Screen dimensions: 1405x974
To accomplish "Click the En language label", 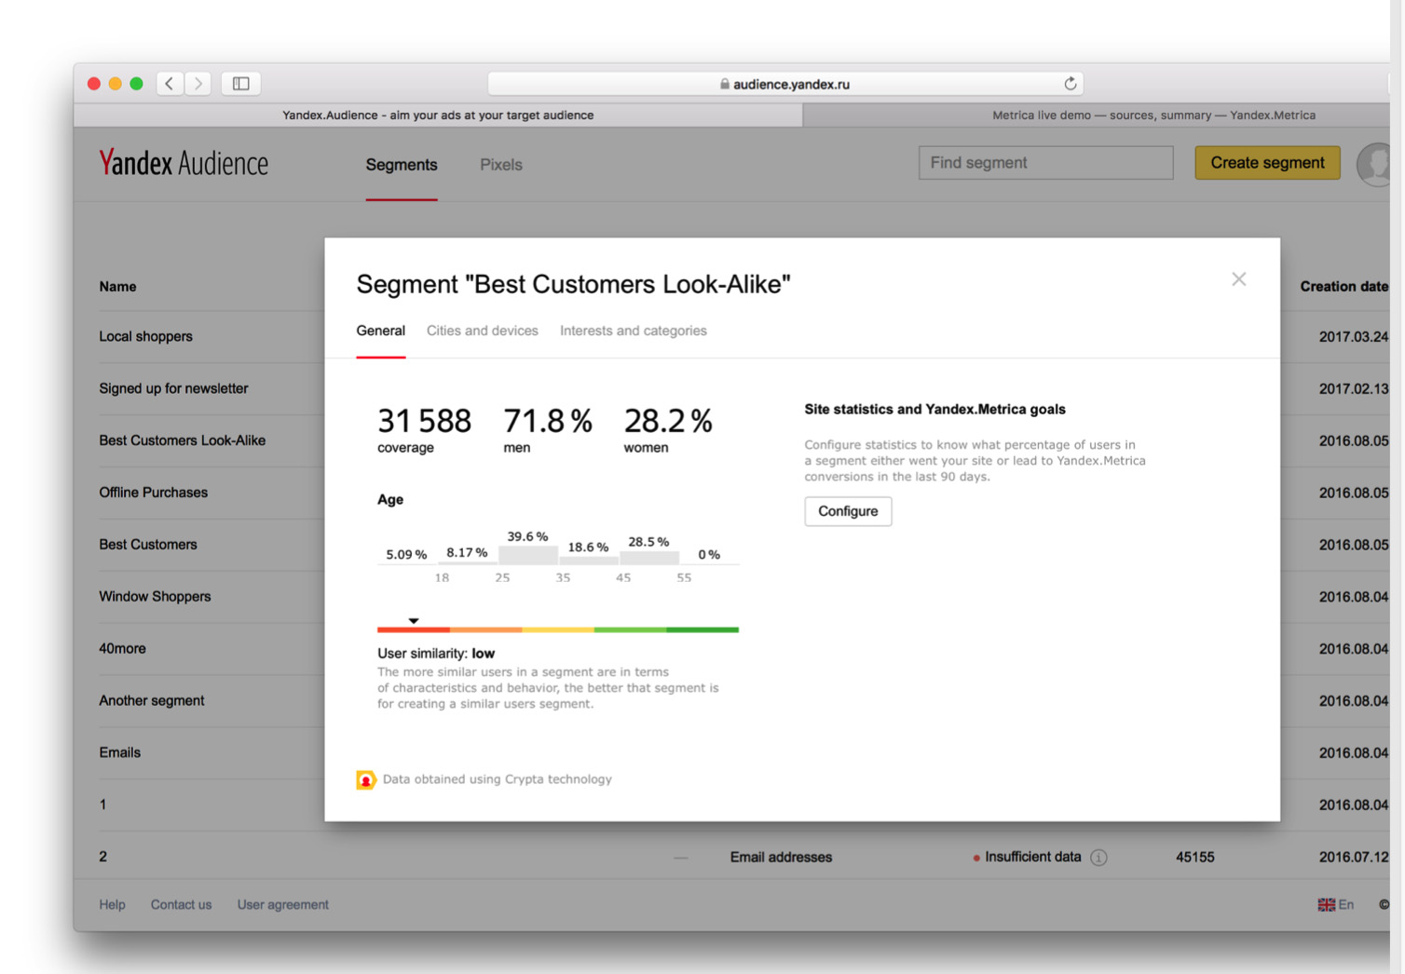I will click(1345, 905).
